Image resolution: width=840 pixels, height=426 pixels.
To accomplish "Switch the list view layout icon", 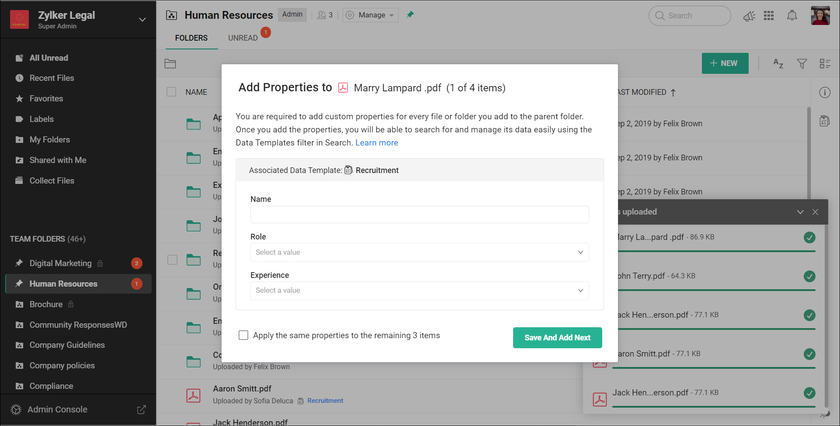I will (x=825, y=64).
